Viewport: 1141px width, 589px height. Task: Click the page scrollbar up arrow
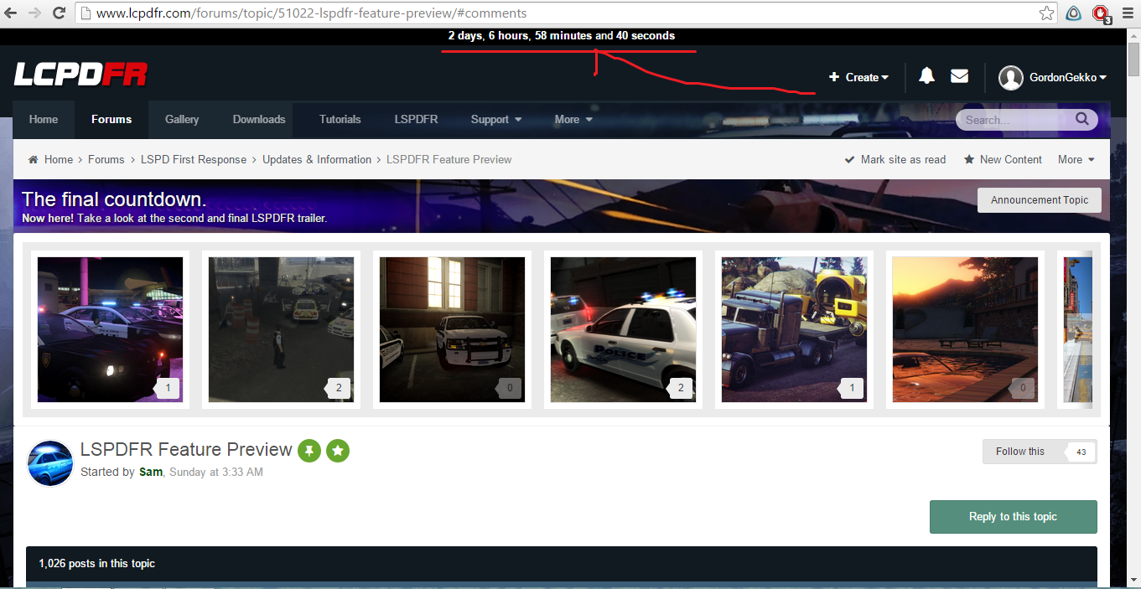click(x=1134, y=36)
